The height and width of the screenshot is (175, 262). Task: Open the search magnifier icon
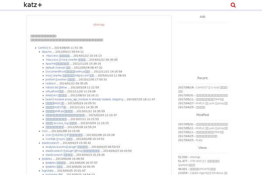(233, 5)
